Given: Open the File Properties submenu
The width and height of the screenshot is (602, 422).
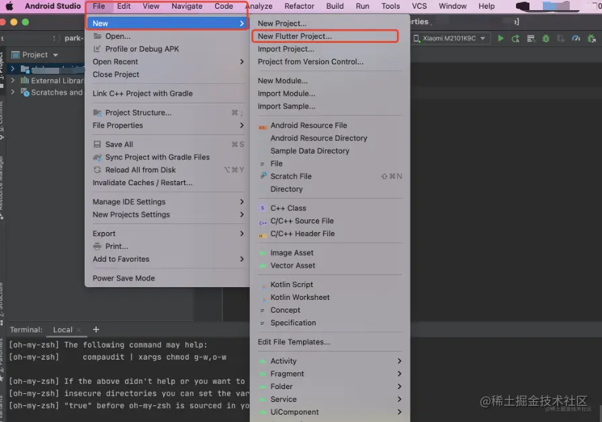Looking at the screenshot, I should pos(168,125).
